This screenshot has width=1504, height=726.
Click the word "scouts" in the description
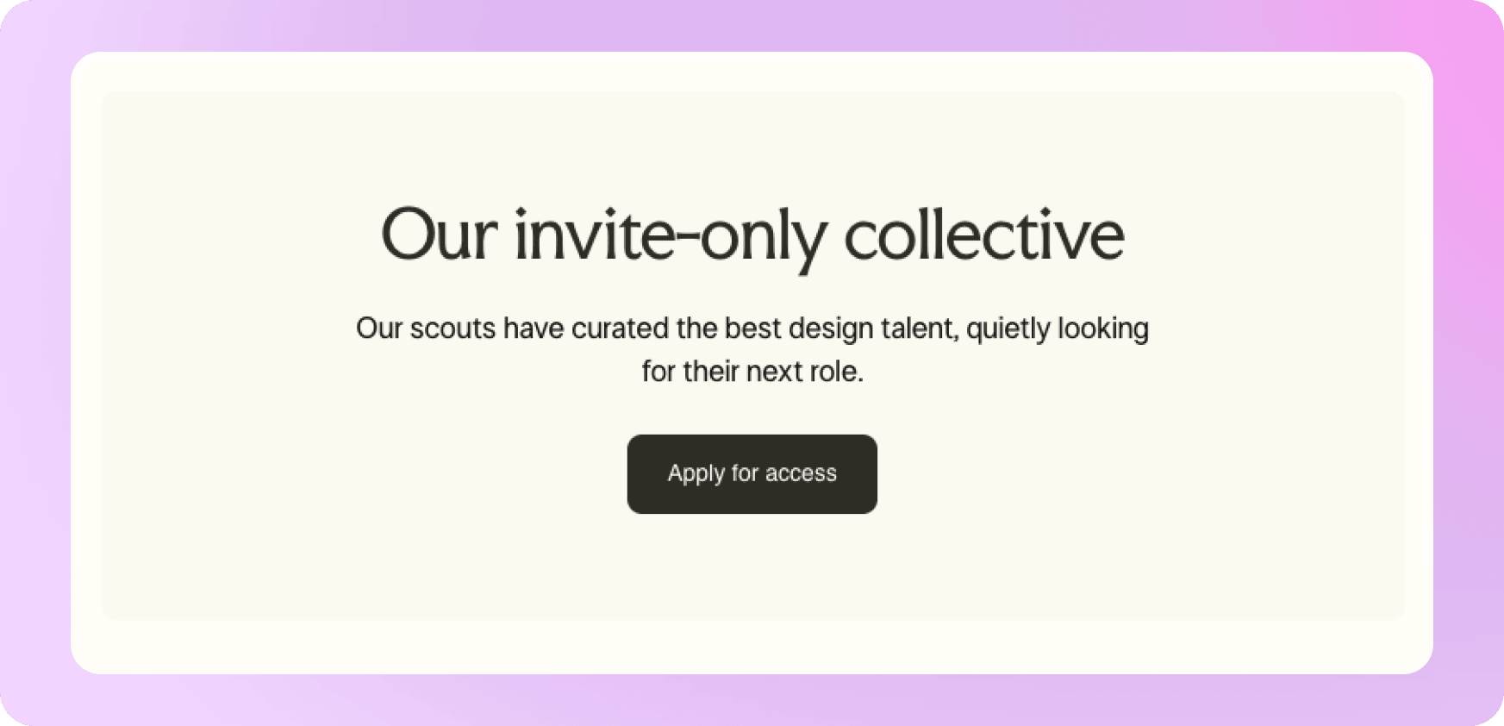tap(452, 329)
